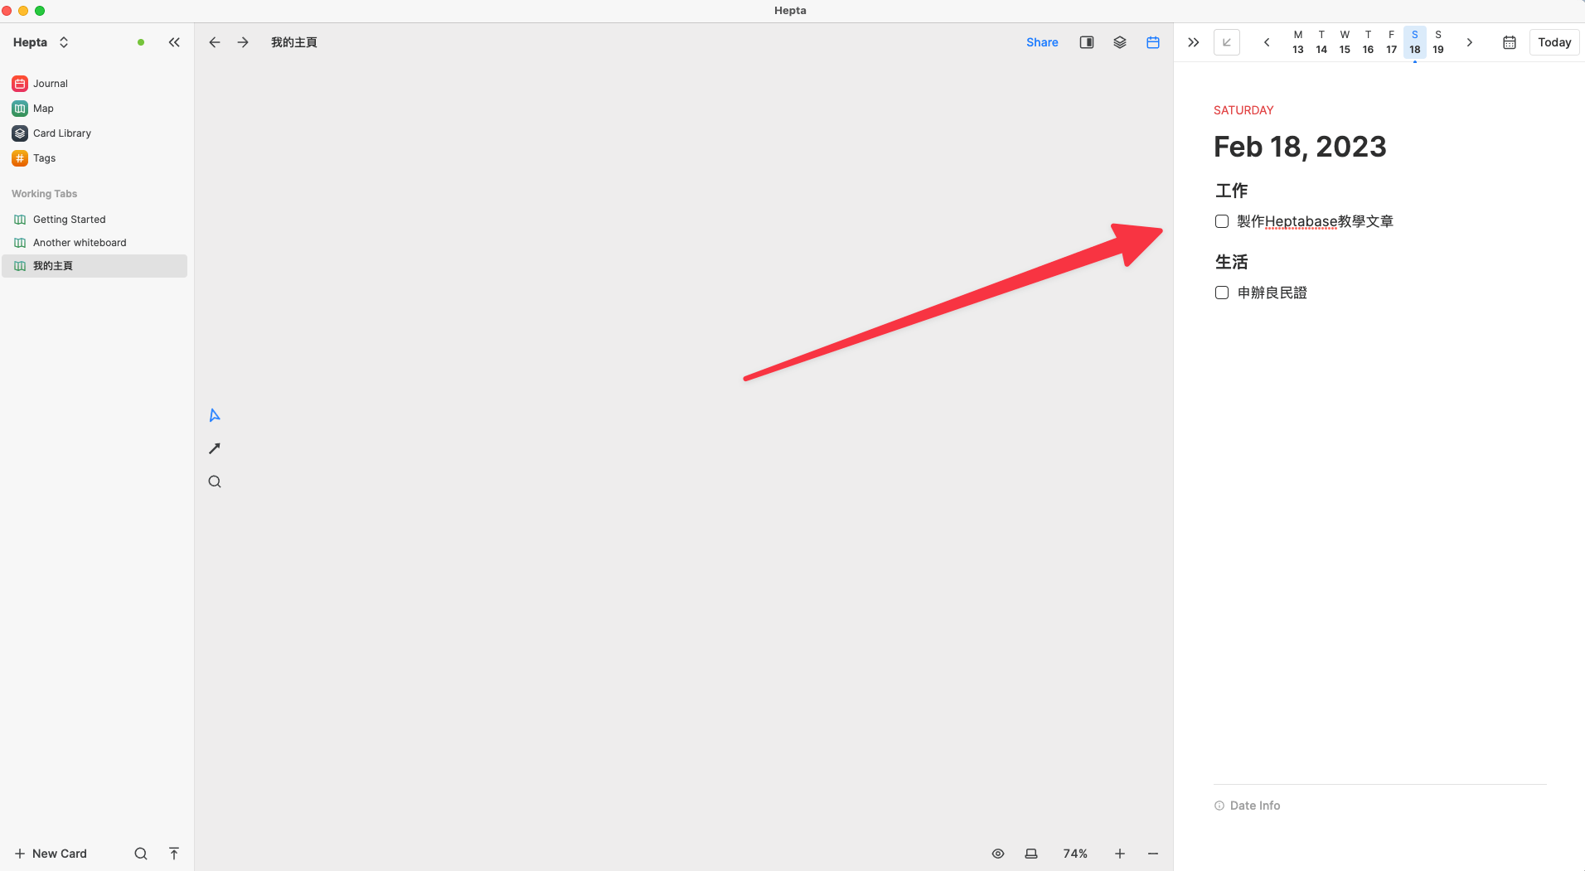Check the 申辦良民證 task checkbox
The width and height of the screenshot is (1585, 871).
pyautogui.click(x=1222, y=293)
